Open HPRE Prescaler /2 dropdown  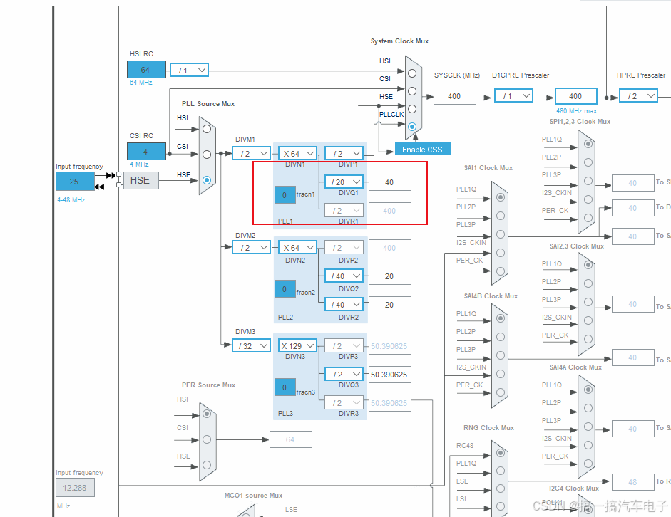click(638, 95)
